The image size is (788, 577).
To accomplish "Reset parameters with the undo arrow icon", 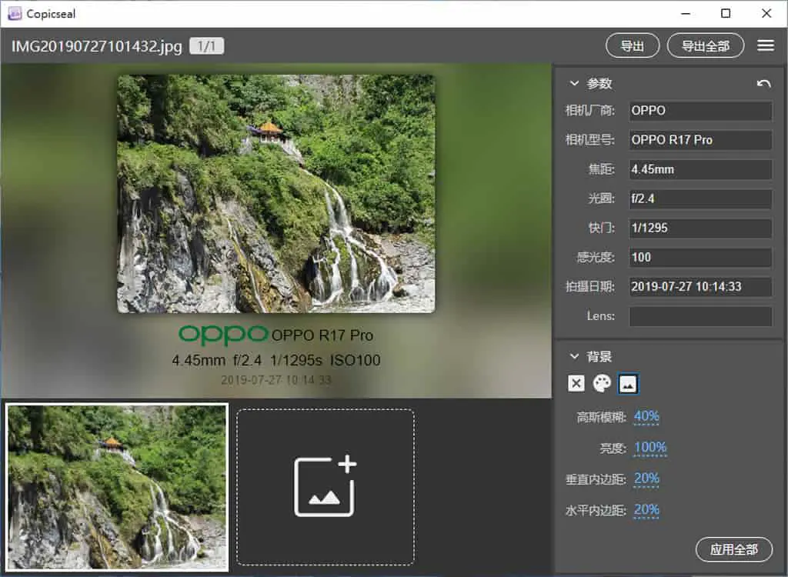I will point(763,84).
